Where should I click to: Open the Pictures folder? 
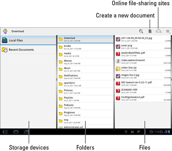point(85,91)
